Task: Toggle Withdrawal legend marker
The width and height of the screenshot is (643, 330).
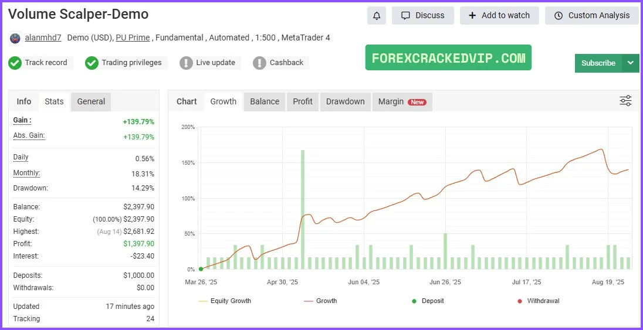Action: click(x=539, y=301)
